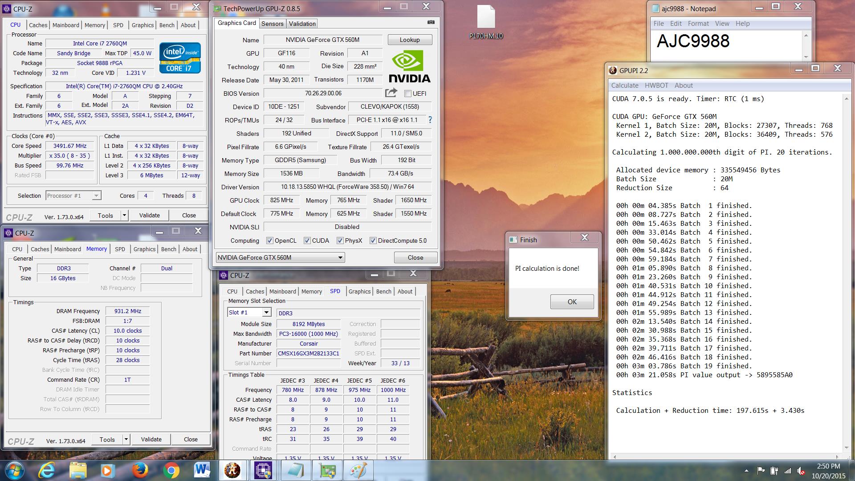This screenshot has height=481, width=855.
Task: Click the PI value output 5895585A0 line
Action: pyautogui.click(x=704, y=375)
